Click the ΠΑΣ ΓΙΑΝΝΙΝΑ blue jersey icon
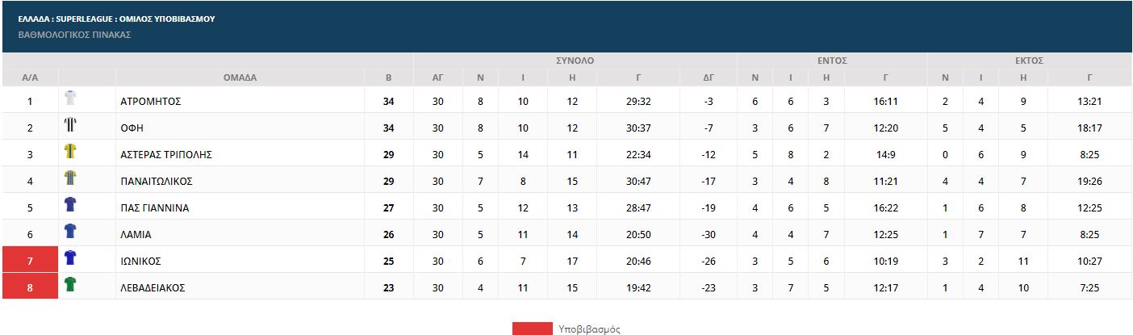Image resolution: width=1133 pixels, height=335 pixels. [70, 205]
